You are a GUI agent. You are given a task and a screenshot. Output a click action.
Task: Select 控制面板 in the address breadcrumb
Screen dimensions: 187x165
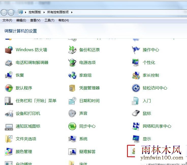click(35, 12)
